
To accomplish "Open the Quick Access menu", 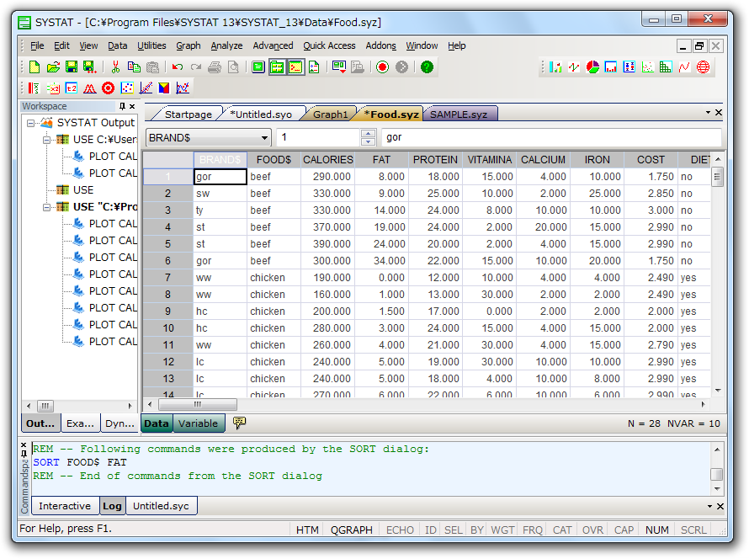I will (x=329, y=45).
